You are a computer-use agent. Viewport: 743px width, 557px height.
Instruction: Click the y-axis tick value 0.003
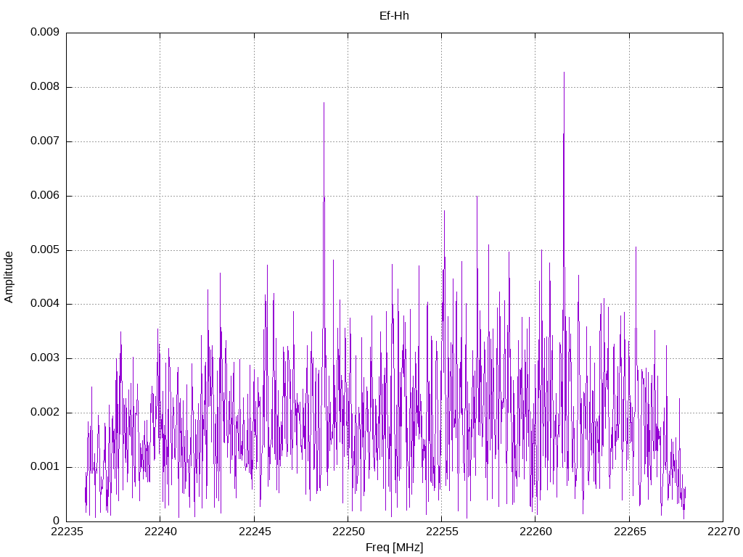[45, 358]
